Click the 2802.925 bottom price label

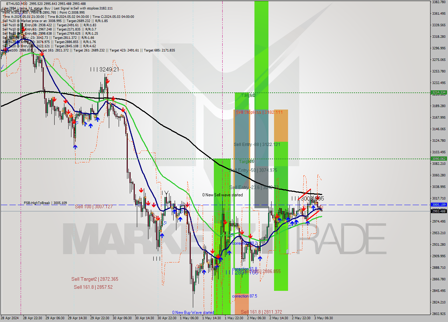(x=439, y=314)
